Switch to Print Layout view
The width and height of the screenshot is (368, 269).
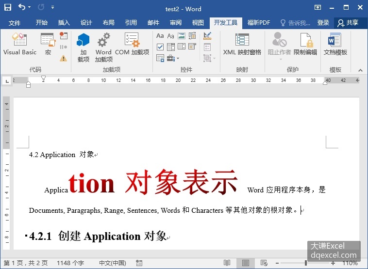tap(246, 263)
